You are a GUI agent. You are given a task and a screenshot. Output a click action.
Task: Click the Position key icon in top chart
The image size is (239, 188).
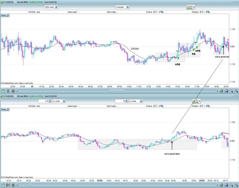tap(208, 12)
